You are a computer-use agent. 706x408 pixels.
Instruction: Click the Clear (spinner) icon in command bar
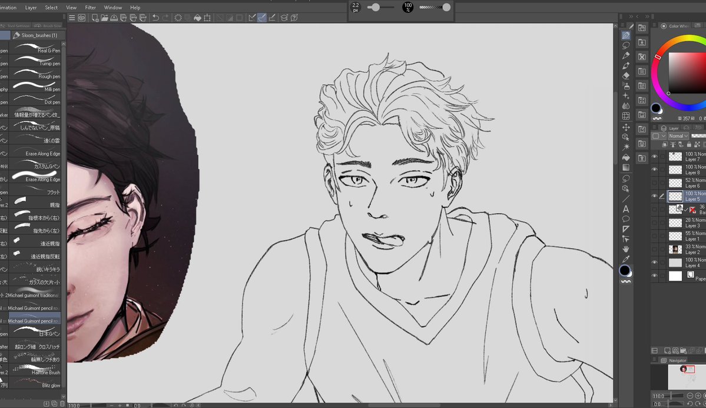178,18
